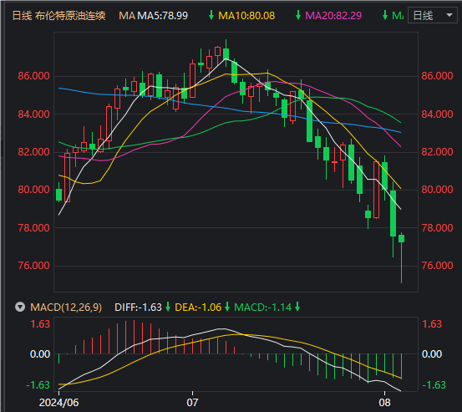Click the left 76.000 price axis label

(33, 266)
